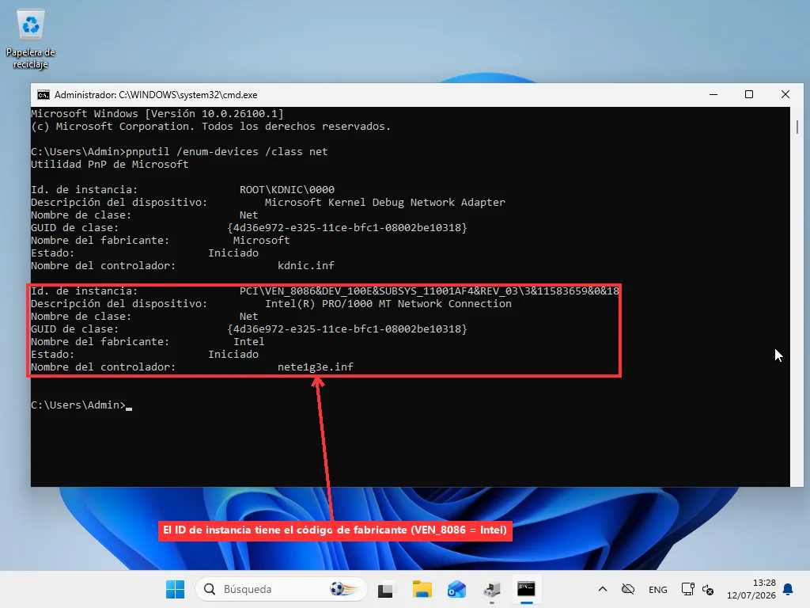Click the driver name 'kdnic.inf'

click(x=306, y=266)
